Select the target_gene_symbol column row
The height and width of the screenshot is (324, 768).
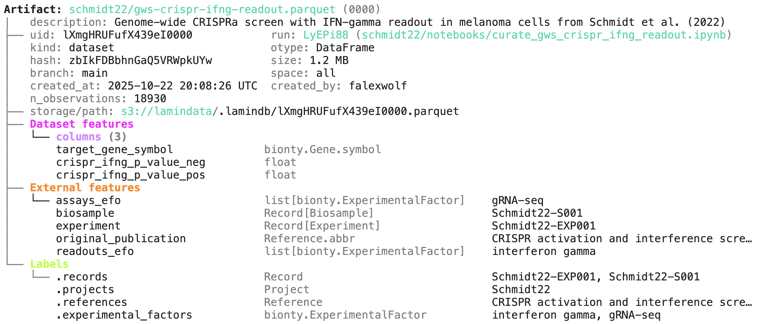coord(114,149)
